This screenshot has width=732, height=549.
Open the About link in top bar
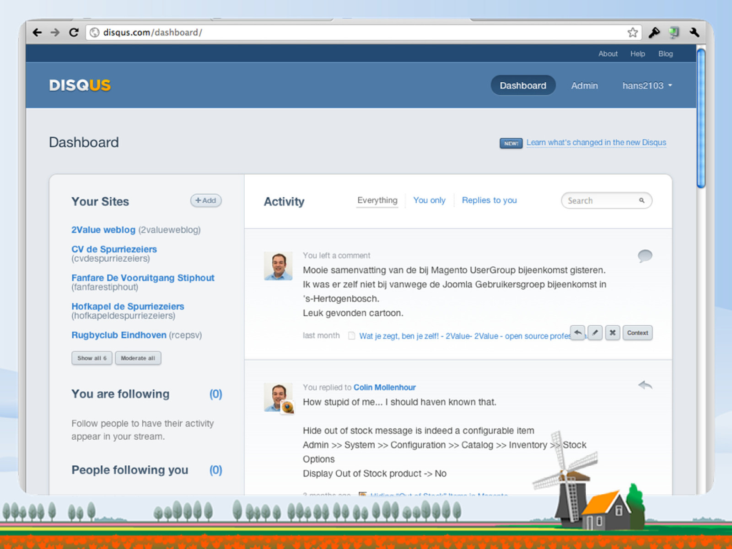click(608, 54)
